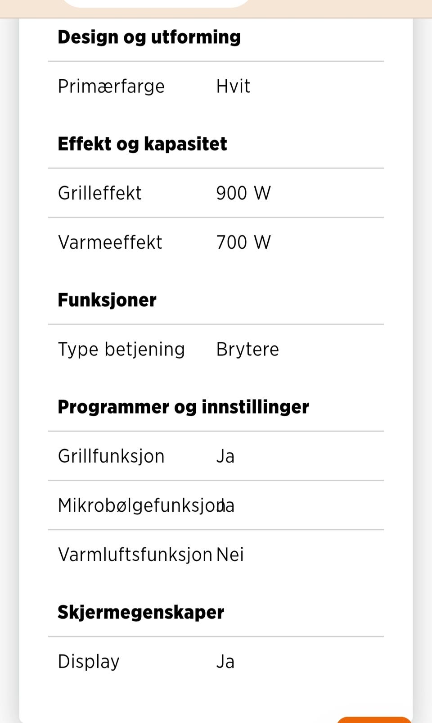
Task: Select the 'Design og utforming' section heading
Action: tap(149, 37)
